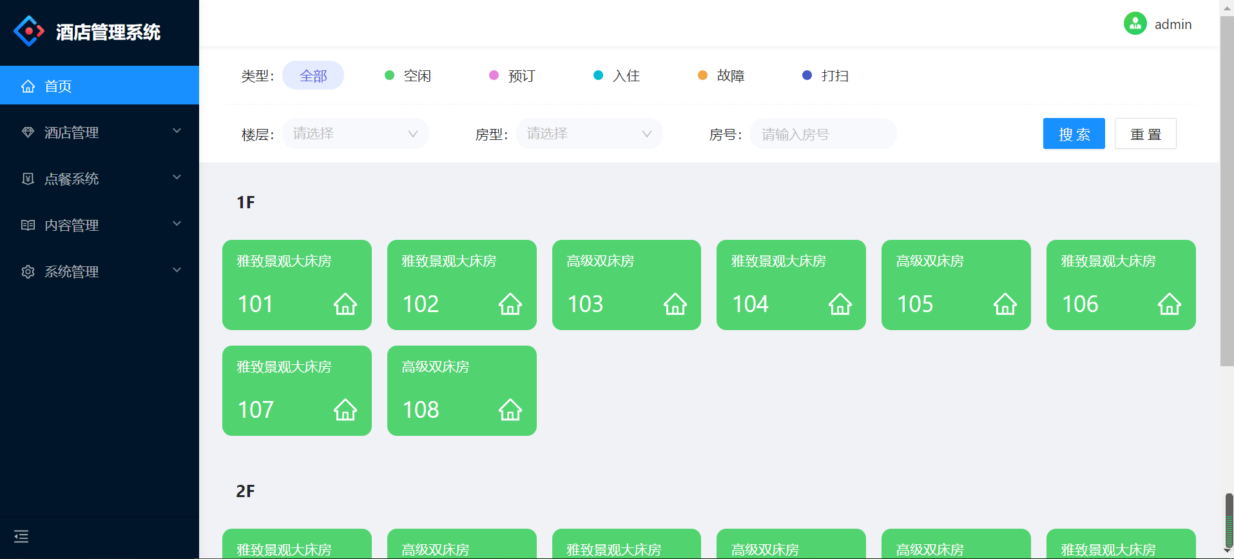
Task: Open the room 103 高级双床房 card
Action: tap(626, 285)
